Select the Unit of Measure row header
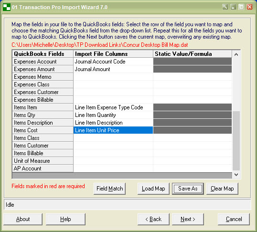This screenshot has height=232, width=257. point(43,161)
